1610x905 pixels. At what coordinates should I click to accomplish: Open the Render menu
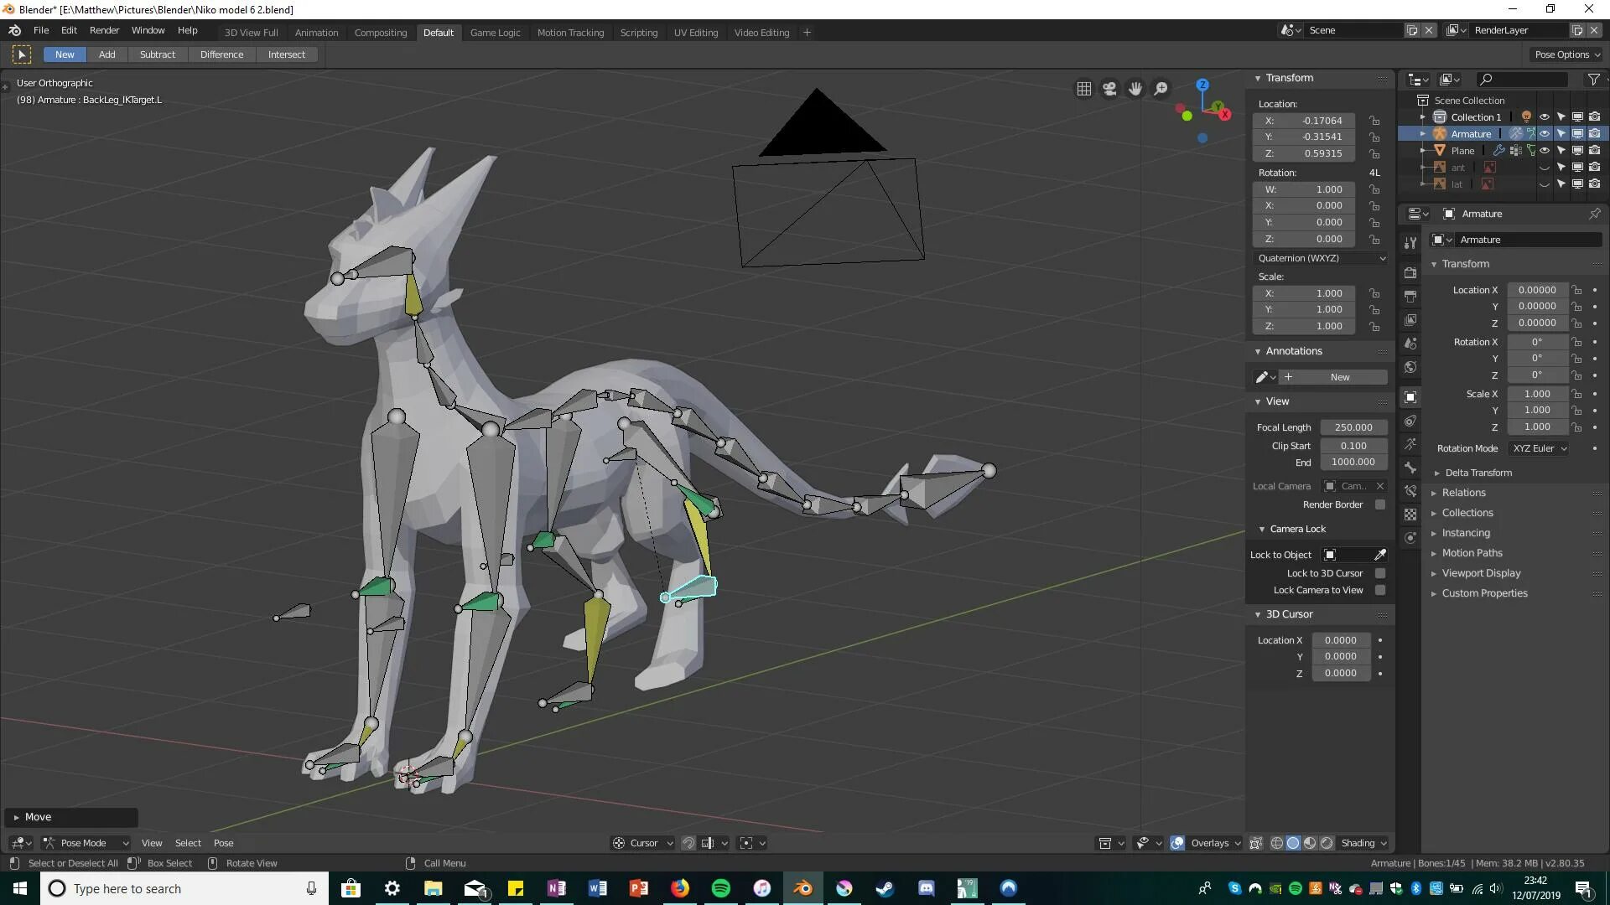click(104, 30)
